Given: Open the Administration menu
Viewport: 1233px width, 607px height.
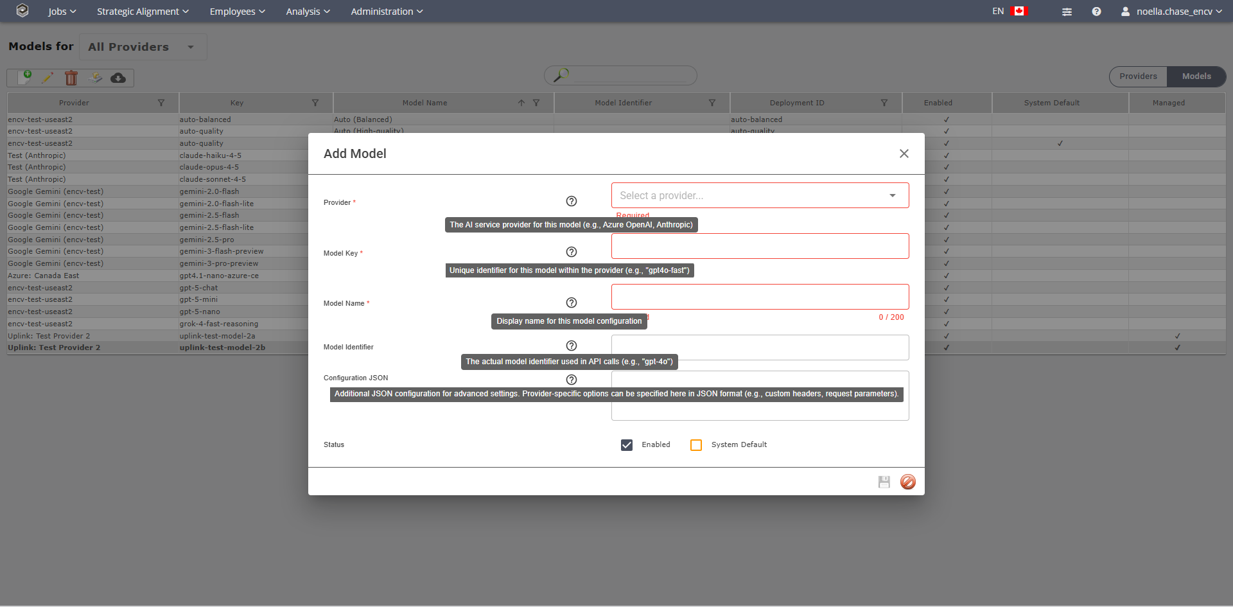Looking at the screenshot, I should tap(387, 12).
